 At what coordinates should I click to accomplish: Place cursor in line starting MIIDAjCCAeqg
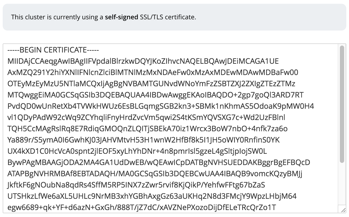click(143, 61)
